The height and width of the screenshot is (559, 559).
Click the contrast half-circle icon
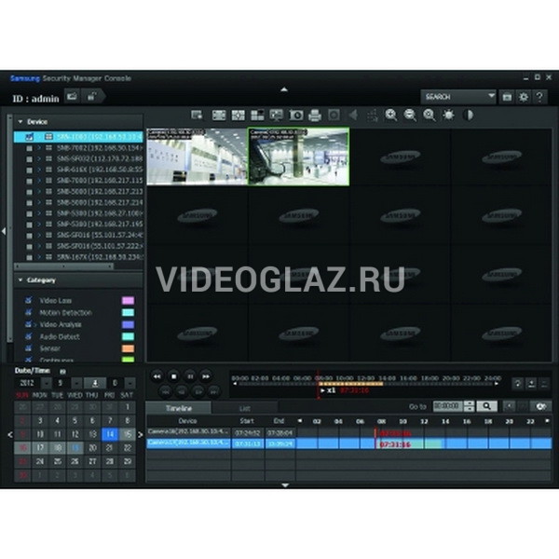pos(468,115)
